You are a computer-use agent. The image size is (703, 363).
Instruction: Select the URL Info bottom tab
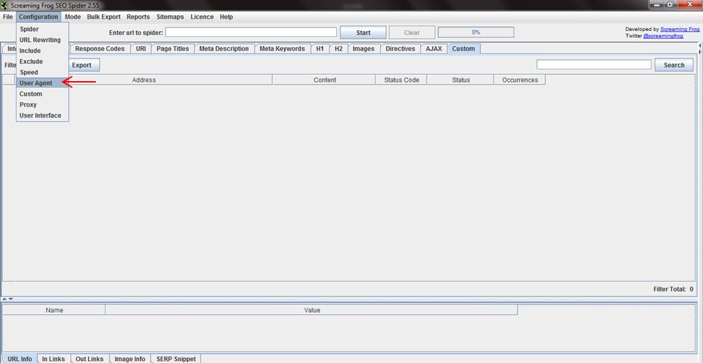click(x=20, y=358)
